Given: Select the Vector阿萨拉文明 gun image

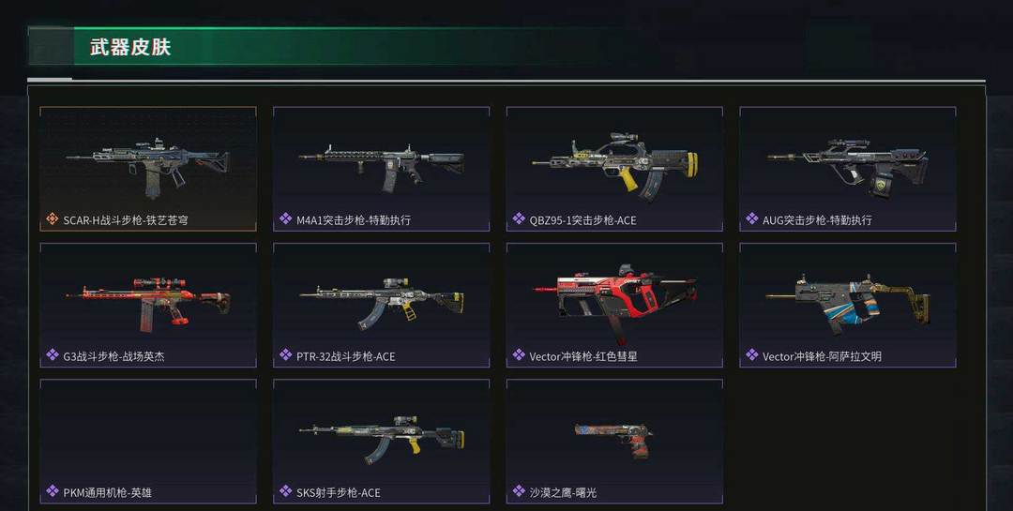Looking at the screenshot, I should tap(848, 303).
